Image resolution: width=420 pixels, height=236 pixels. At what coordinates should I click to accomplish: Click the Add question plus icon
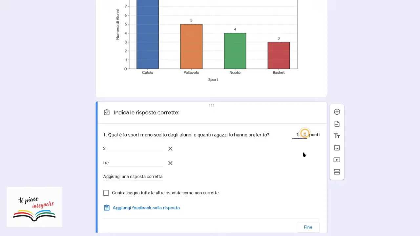point(337,112)
